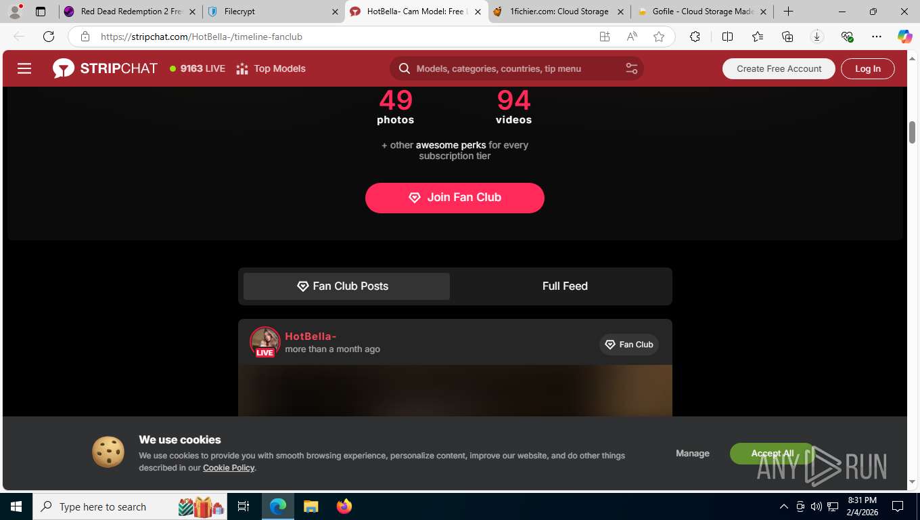Switch to Red Dead Redemption 2 tab

point(131,12)
